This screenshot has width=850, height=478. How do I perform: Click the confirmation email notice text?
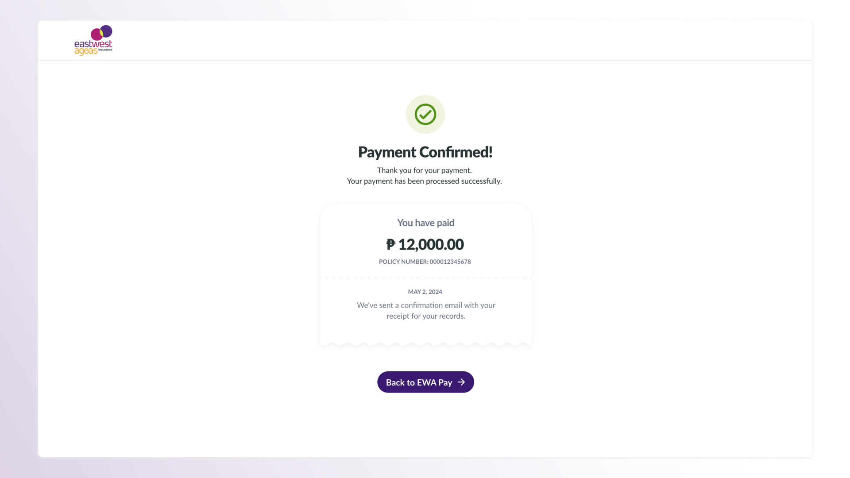(x=426, y=310)
